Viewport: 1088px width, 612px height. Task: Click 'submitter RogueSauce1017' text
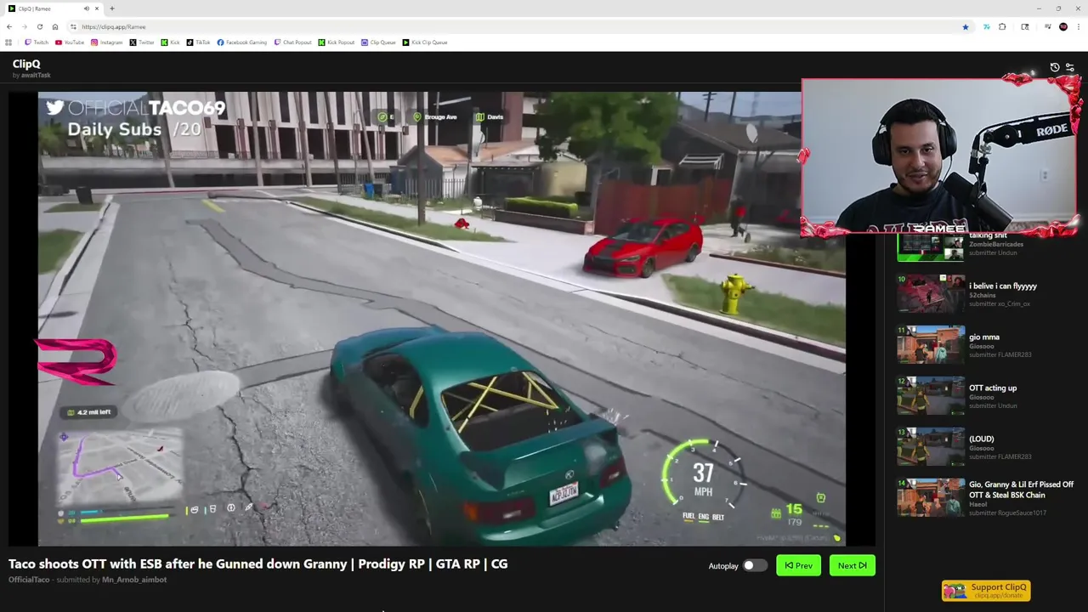point(1007,513)
